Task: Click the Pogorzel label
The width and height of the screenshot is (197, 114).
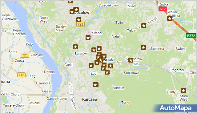Action: 177,70
